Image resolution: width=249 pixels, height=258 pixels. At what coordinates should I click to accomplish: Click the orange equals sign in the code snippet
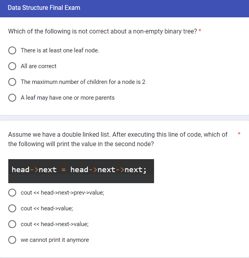63,170
